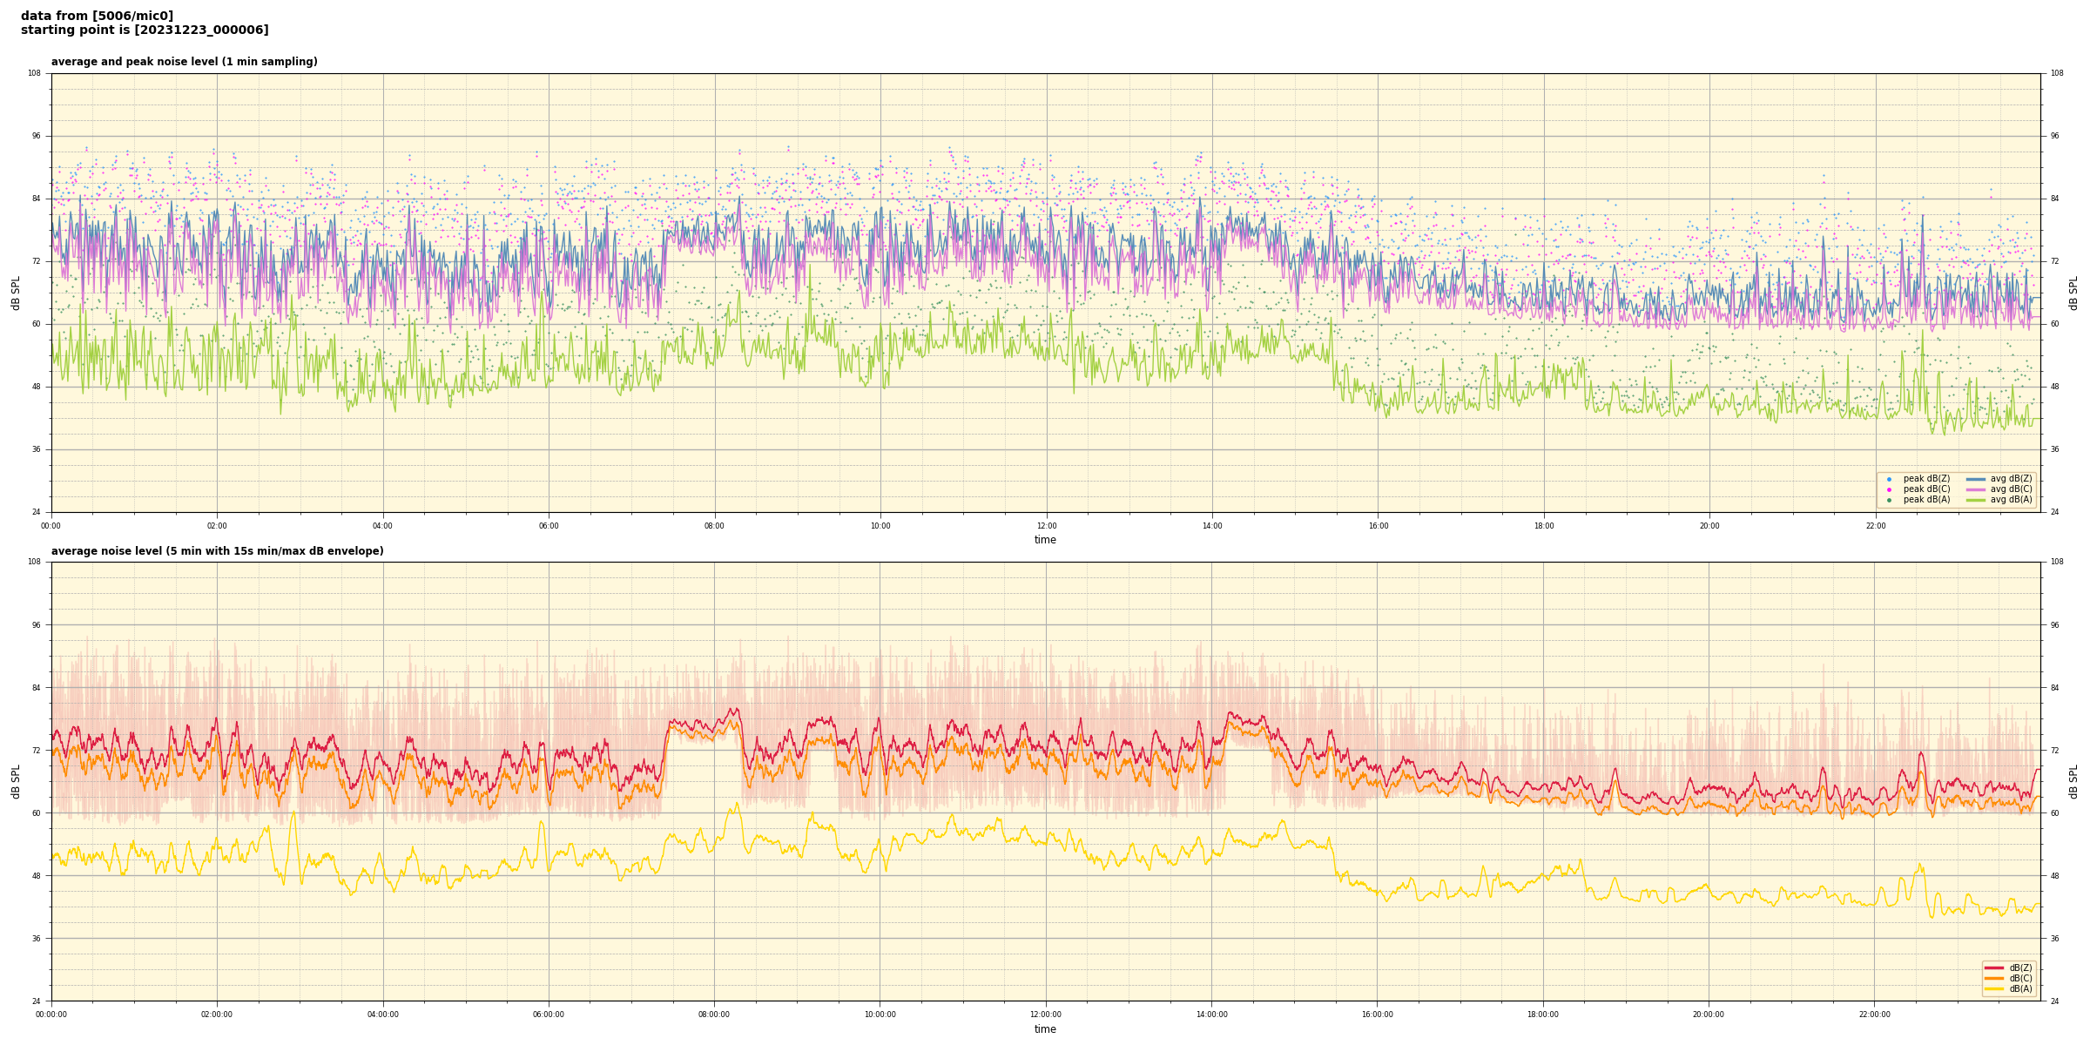Click the avg dB(C) legend line
The image size is (2090, 1045).
pyautogui.click(x=1976, y=489)
